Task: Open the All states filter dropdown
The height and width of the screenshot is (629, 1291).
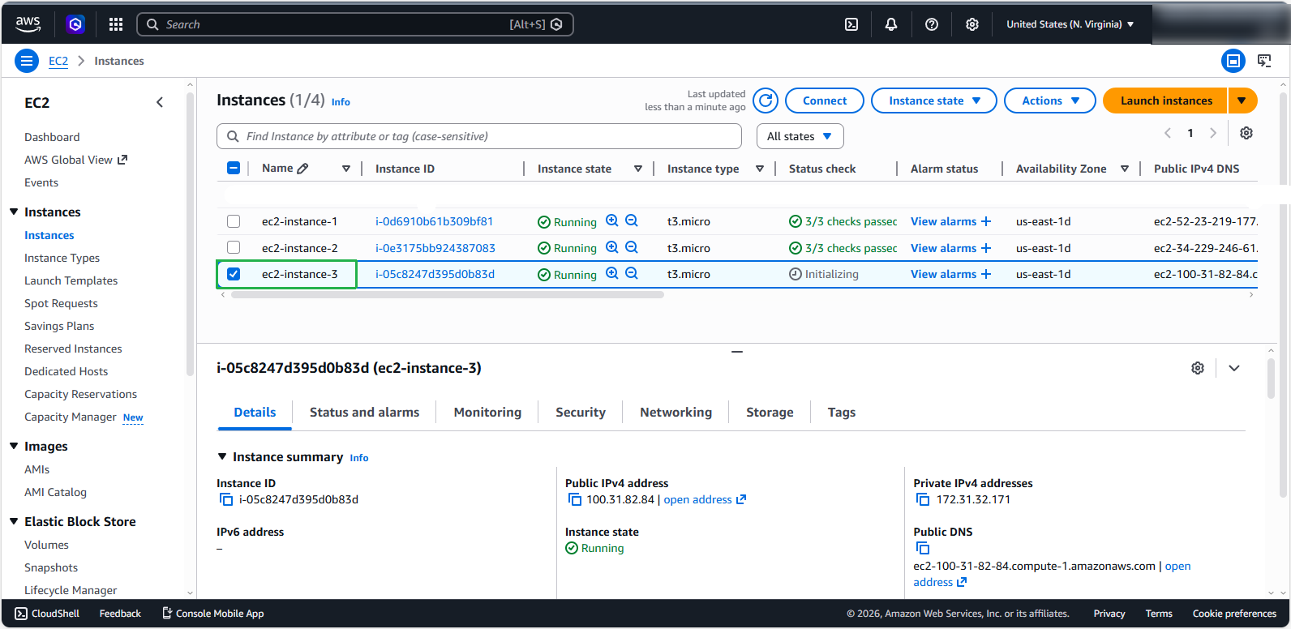Action: [x=800, y=136]
